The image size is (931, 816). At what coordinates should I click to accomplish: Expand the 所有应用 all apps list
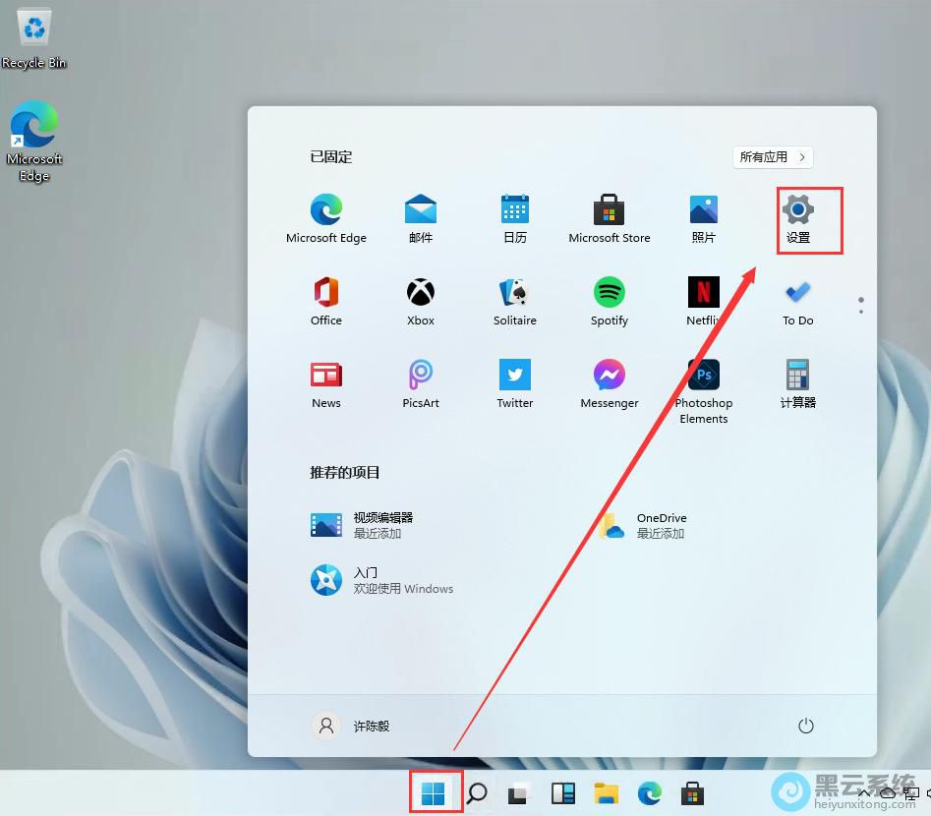[773, 157]
